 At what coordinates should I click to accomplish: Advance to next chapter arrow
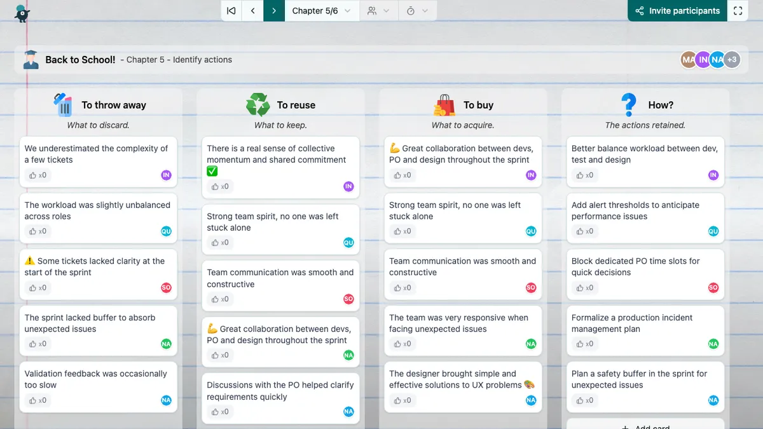point(274,11)
